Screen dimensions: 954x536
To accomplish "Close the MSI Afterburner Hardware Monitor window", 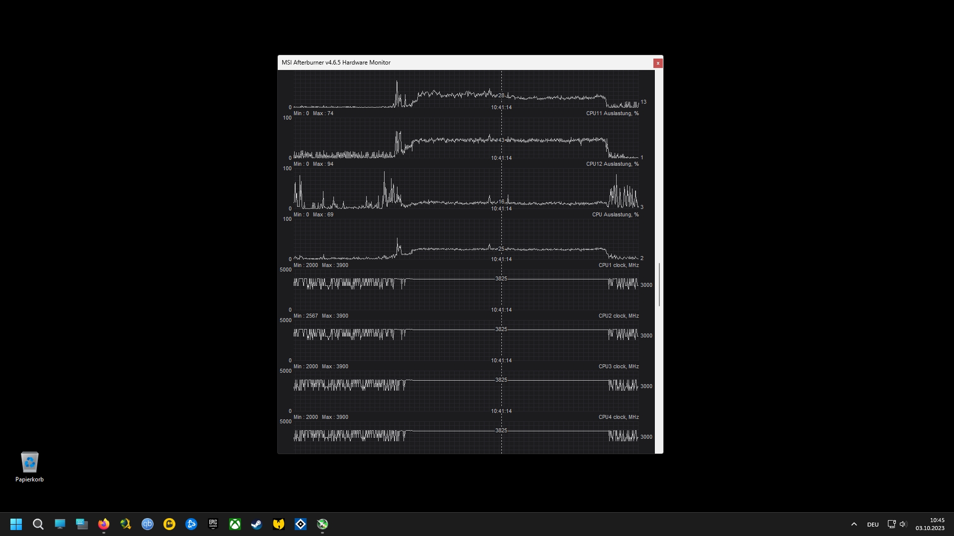I will (x=657, y=63).
